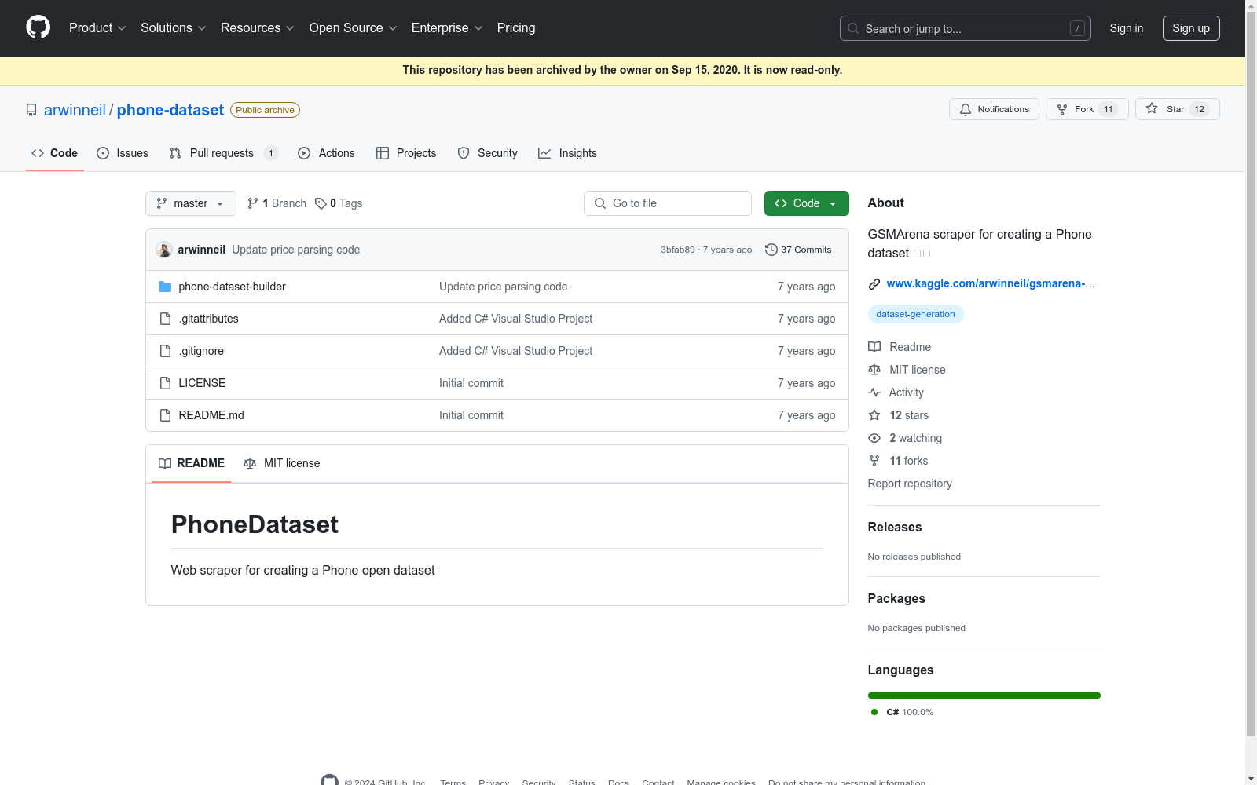This screenshot has width=1257, height=785.
Task: Click the GitHub logo in the header
Action: coord(38,27)
